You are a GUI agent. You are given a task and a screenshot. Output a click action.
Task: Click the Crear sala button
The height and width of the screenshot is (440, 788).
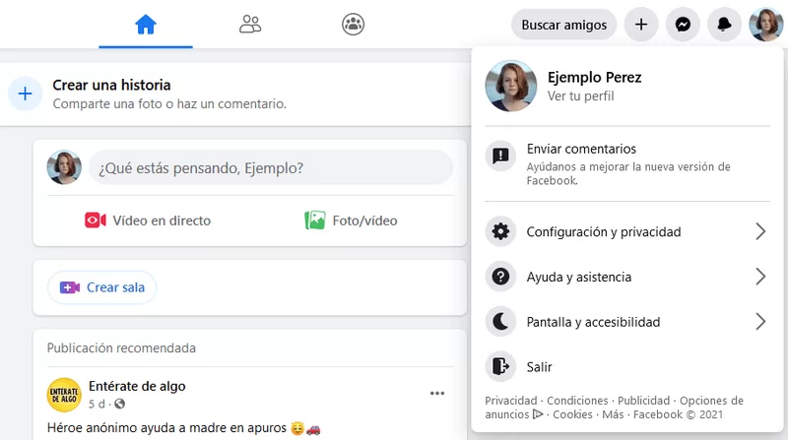point(102,287)
